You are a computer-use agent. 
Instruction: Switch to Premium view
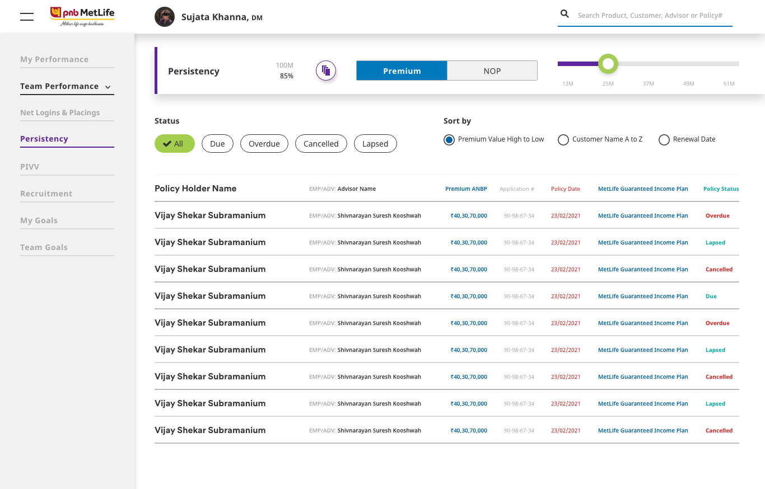(402, 71)
